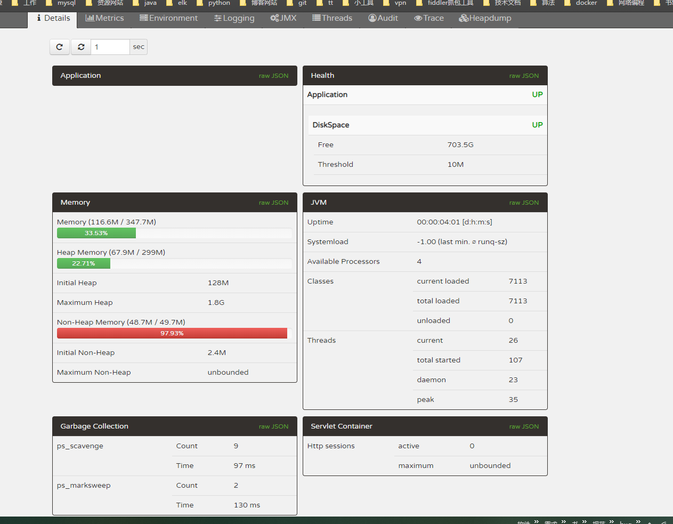This screenshot has width=673, height=524.
Task: Select the peak threads value 35
Action: click(x=513, y=400)
